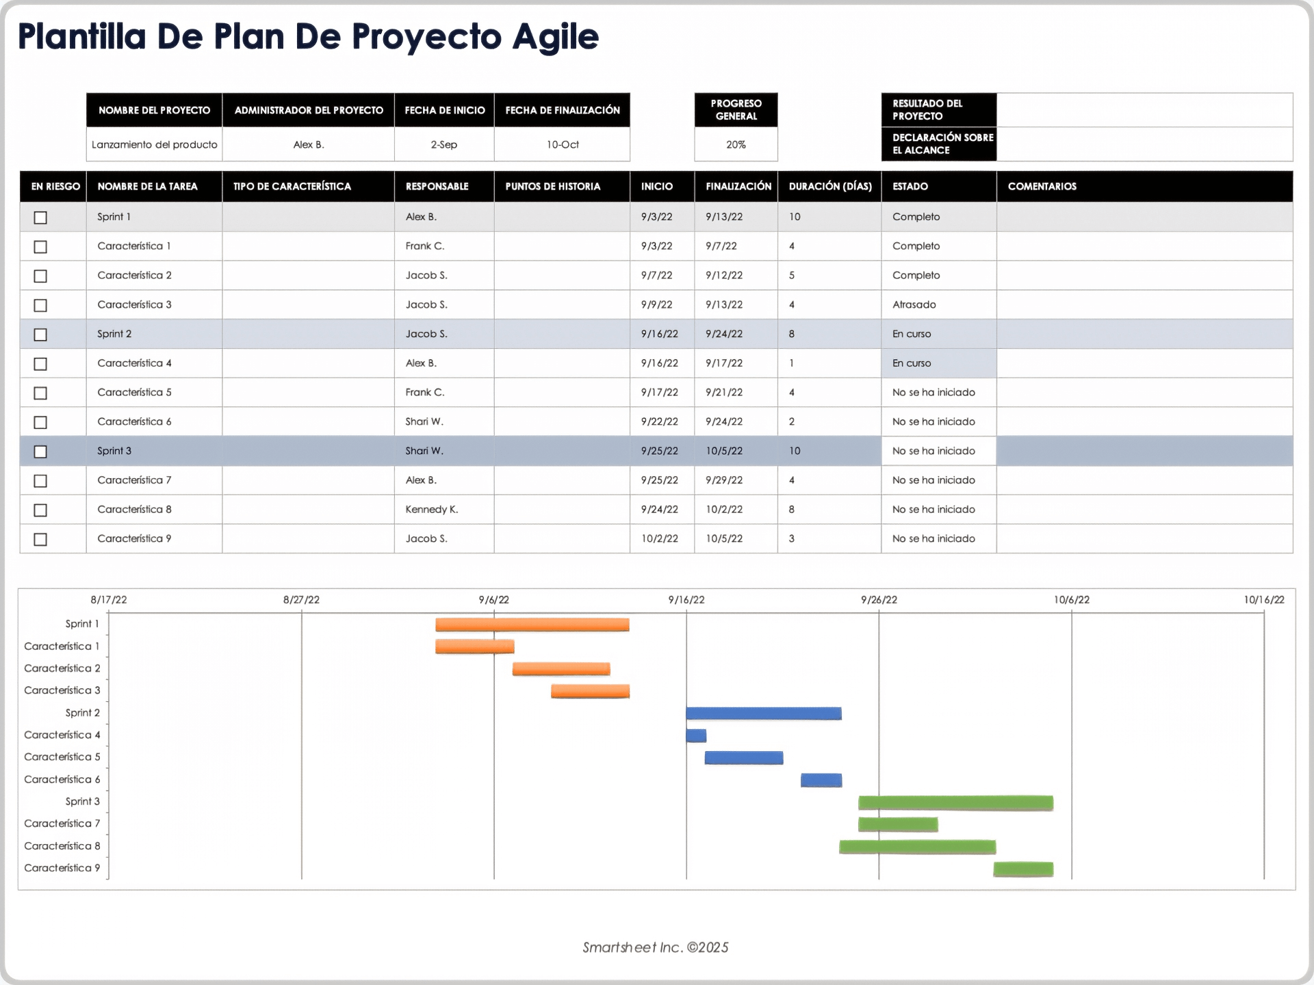Click the Puntos de Historia column header

[x=561, y=186]
